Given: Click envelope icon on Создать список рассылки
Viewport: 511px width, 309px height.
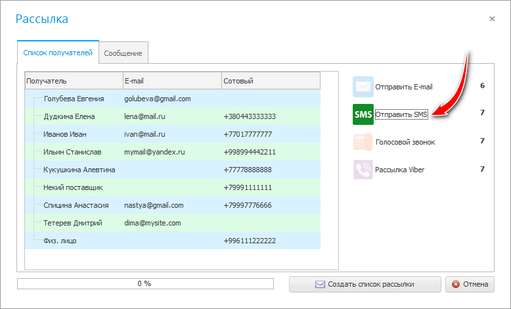Looking at the screenshot, I should click(320, 285).
